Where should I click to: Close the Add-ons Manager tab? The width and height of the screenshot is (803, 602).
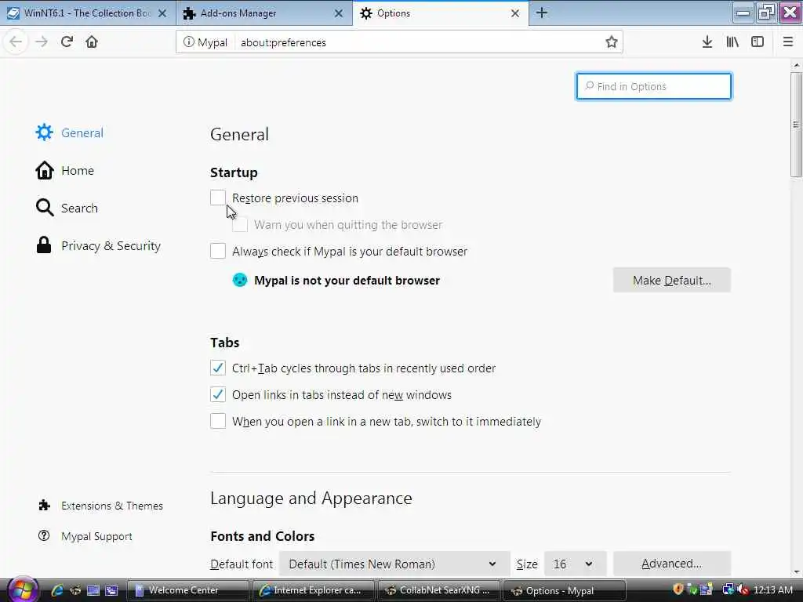(339, 13)
